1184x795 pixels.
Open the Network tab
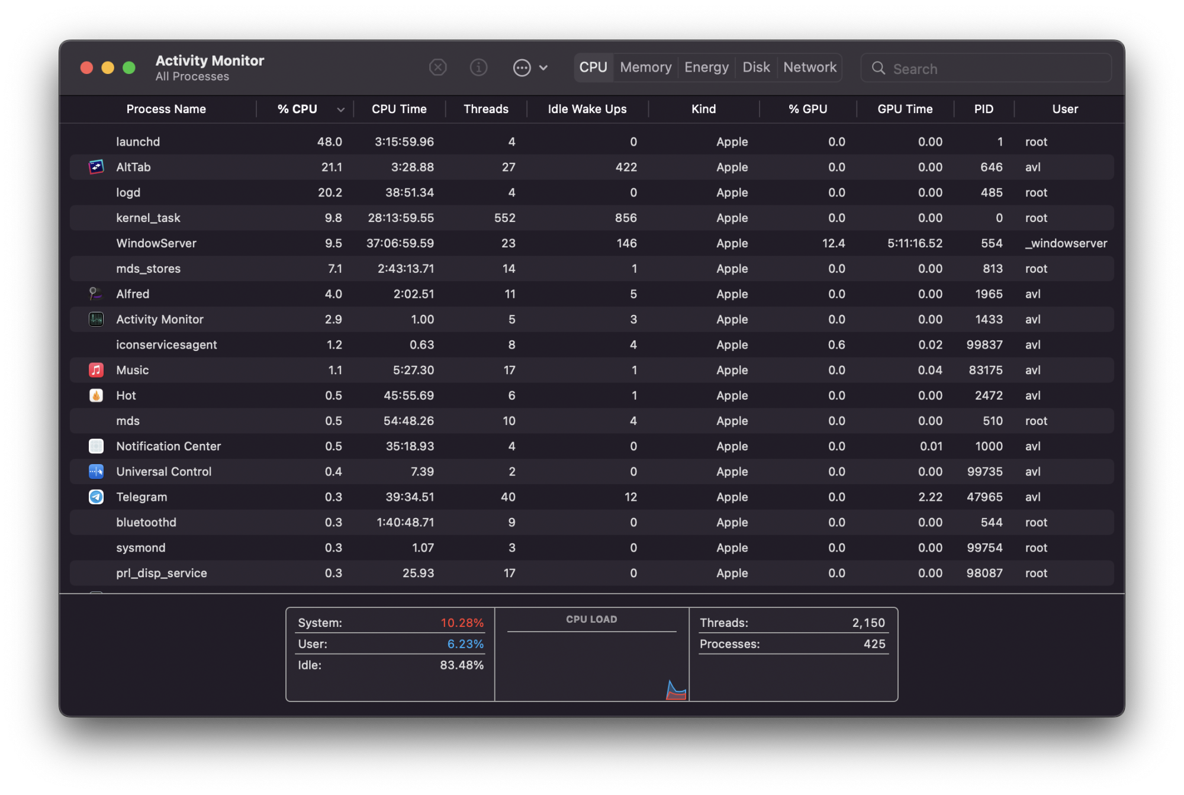point(809,67)
